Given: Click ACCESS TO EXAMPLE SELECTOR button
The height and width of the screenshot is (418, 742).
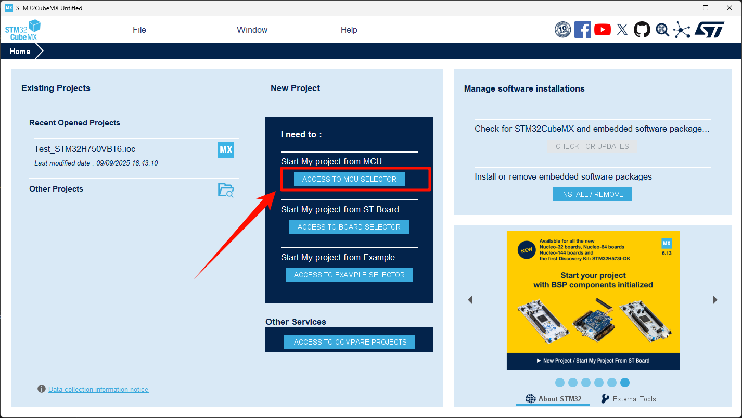Looking at the screenshot, I should (349, 275).
